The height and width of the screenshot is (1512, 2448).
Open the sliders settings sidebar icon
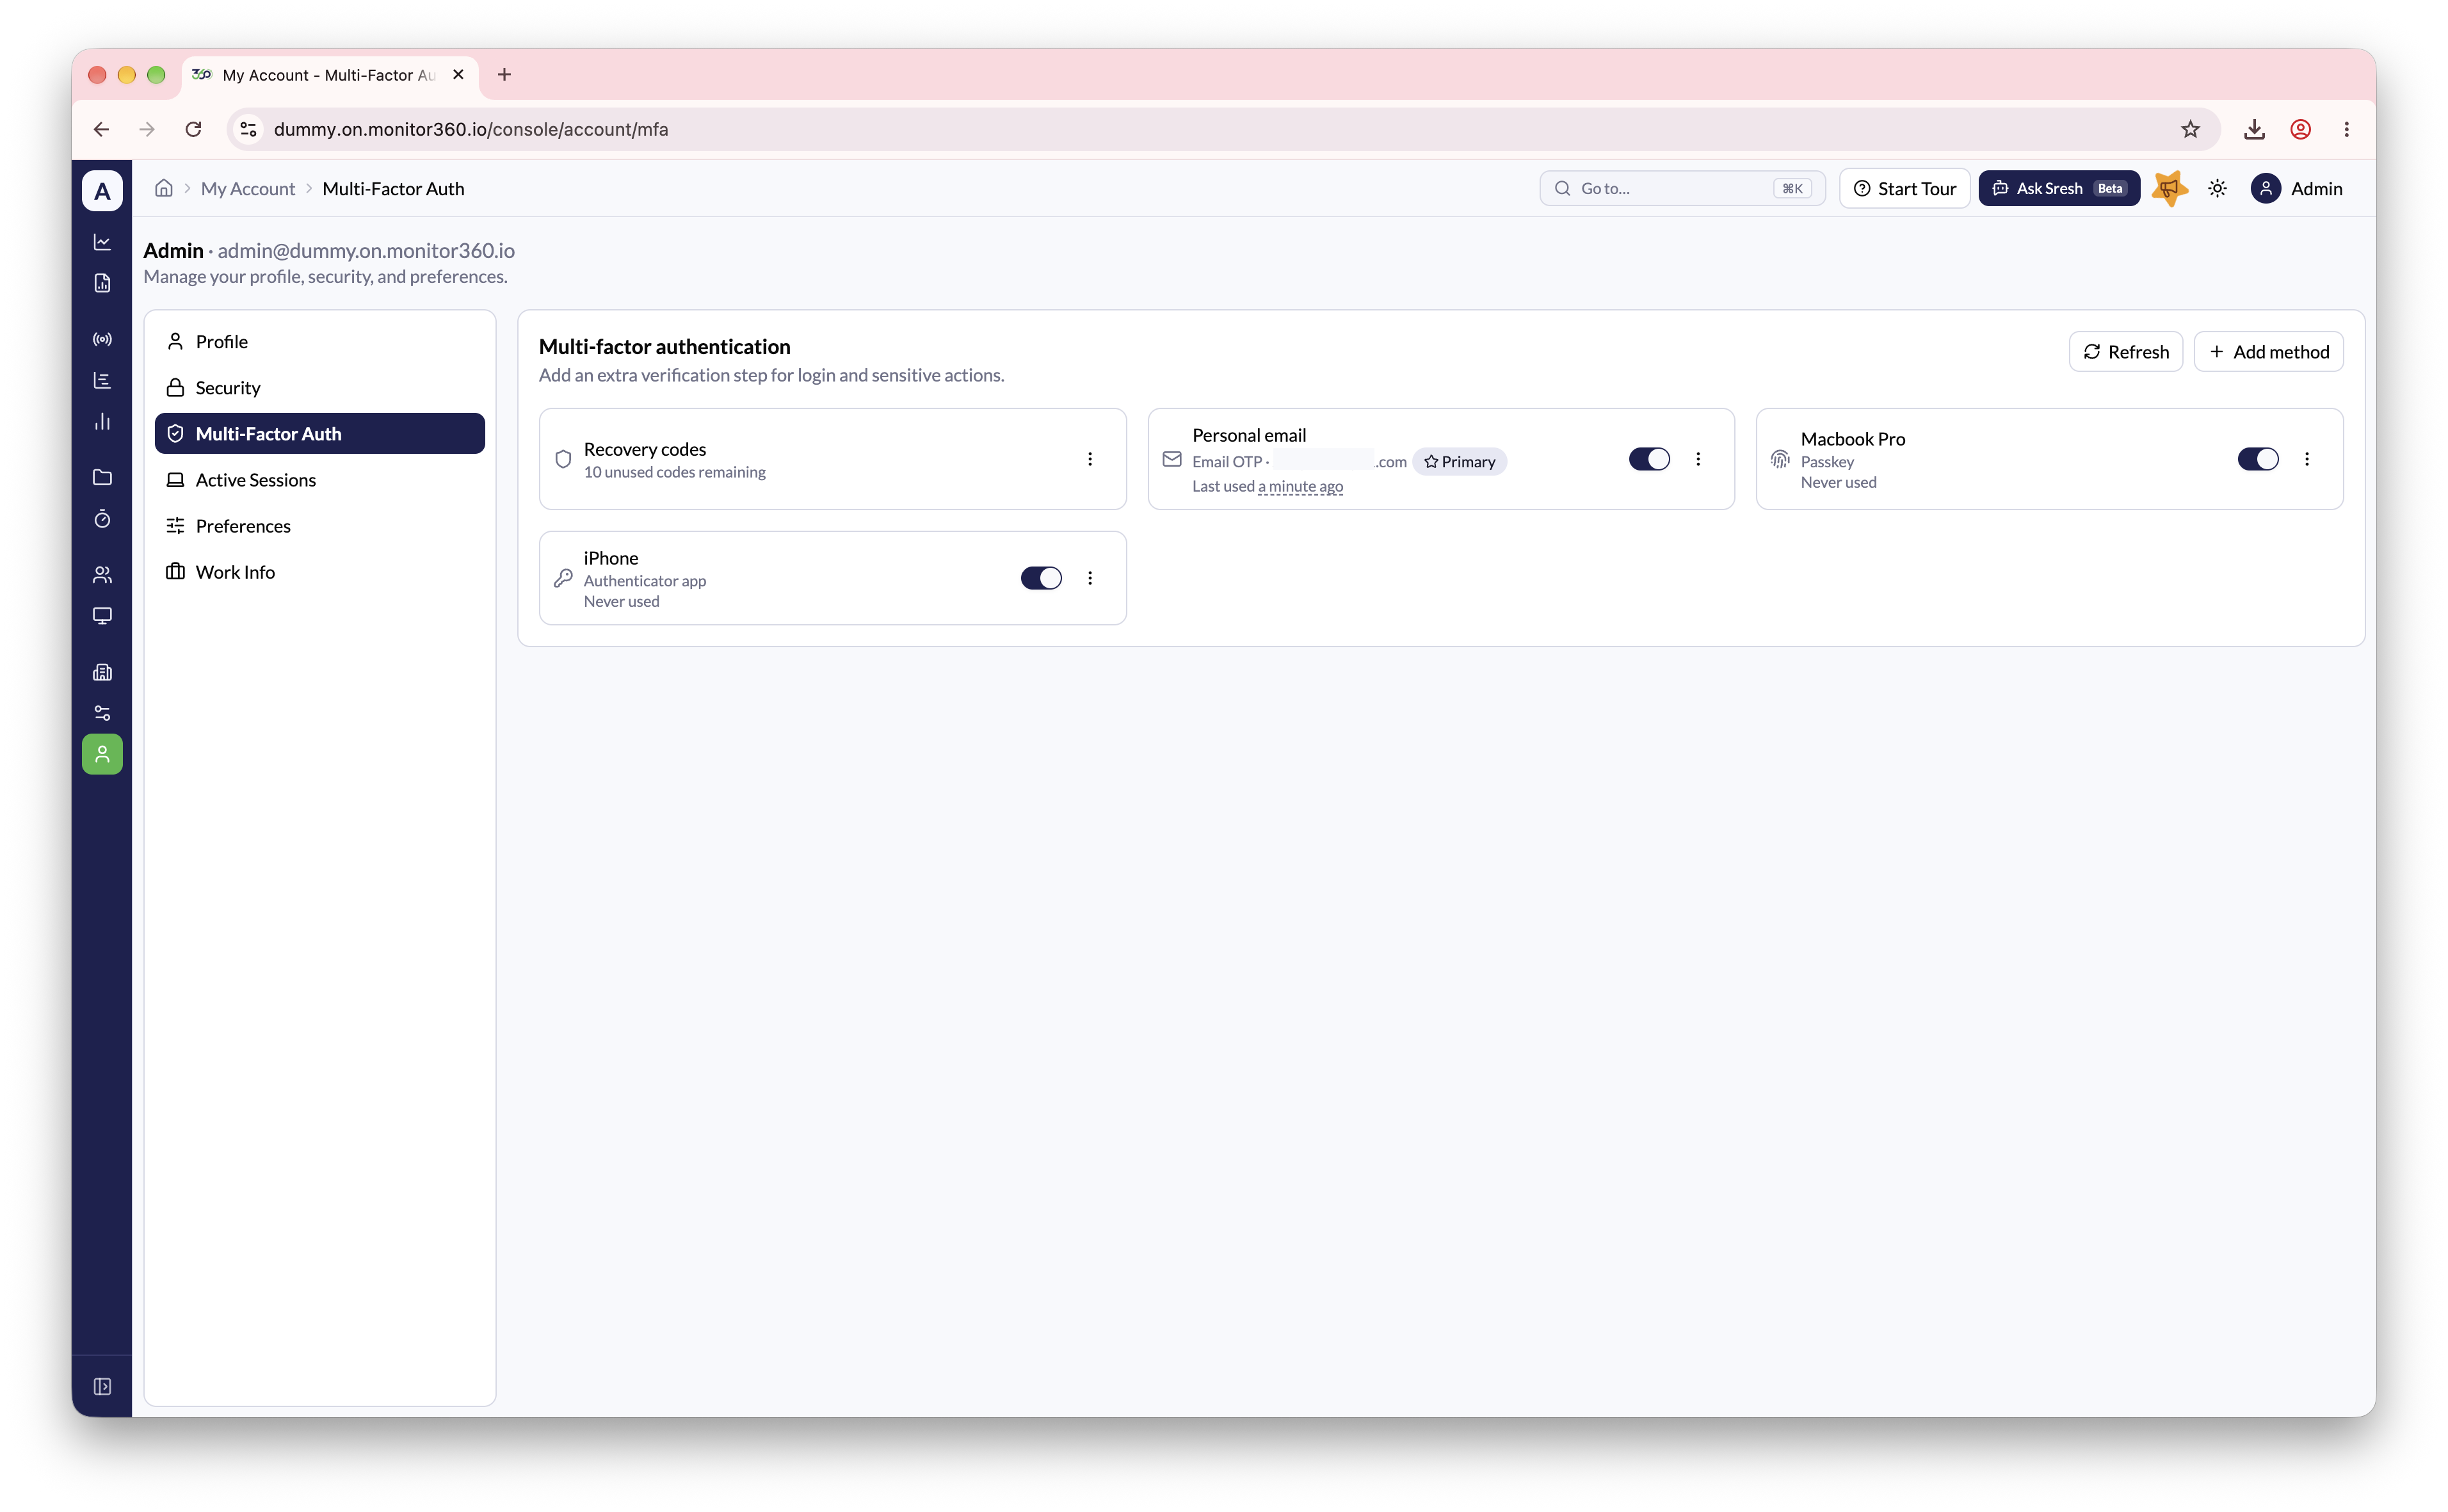tap(102, 713)
